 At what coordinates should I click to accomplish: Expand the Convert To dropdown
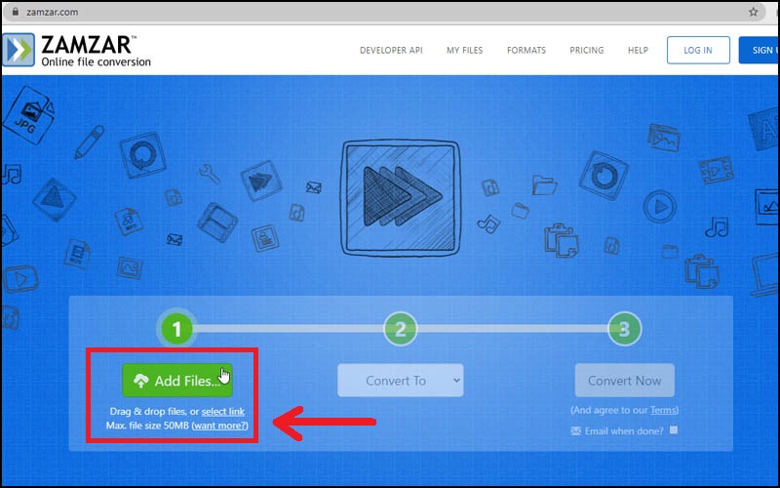tap(401, 381)
